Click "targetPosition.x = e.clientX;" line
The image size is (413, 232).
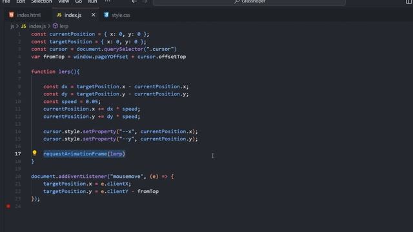87,184
